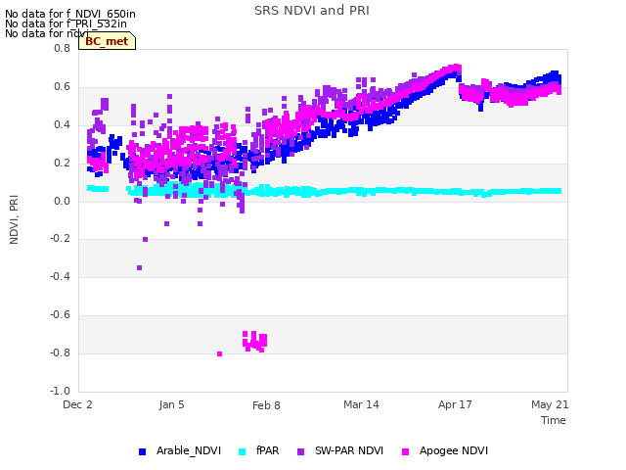Image resolution: width=626 pixels, height=470 pixels.
Task: Click the -0.6 y-axis tick label
Action: tap(60, 315)
